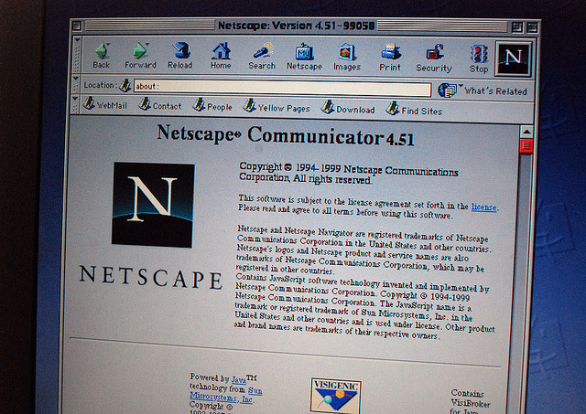The width and height of the screenshot is (586, 414).
Task: Collapse the Location toolbar handle
Action: 76,84
